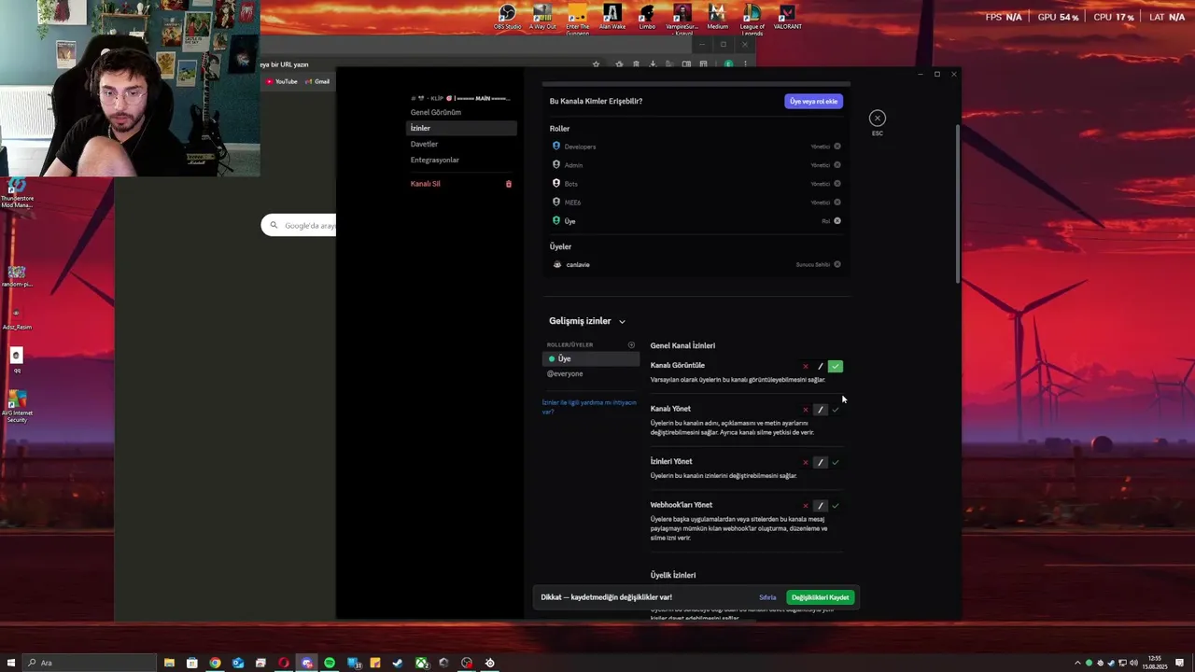Click the Developers role shield icon
This screenshot has height=672, width=1195.
click(556, 147)
